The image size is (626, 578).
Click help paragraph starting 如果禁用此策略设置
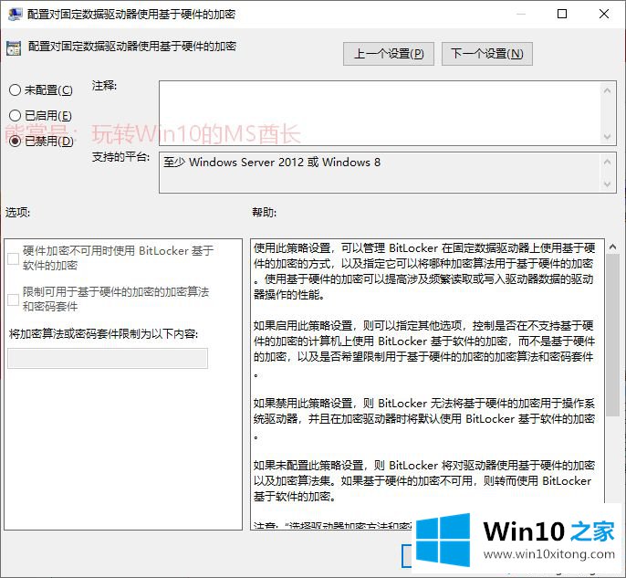424,418
